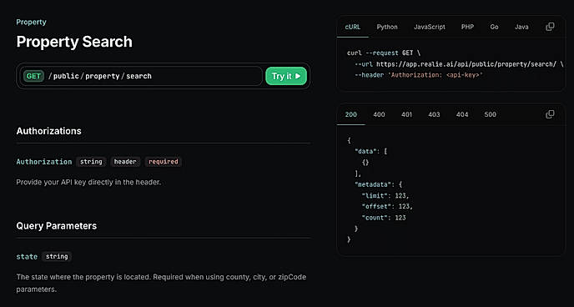
Task: Show the Java code example tab
Action: (x=521, y=27)
